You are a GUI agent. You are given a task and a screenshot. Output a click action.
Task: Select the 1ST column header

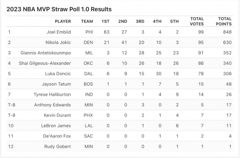pyautogui.click(x=106, y=22)
